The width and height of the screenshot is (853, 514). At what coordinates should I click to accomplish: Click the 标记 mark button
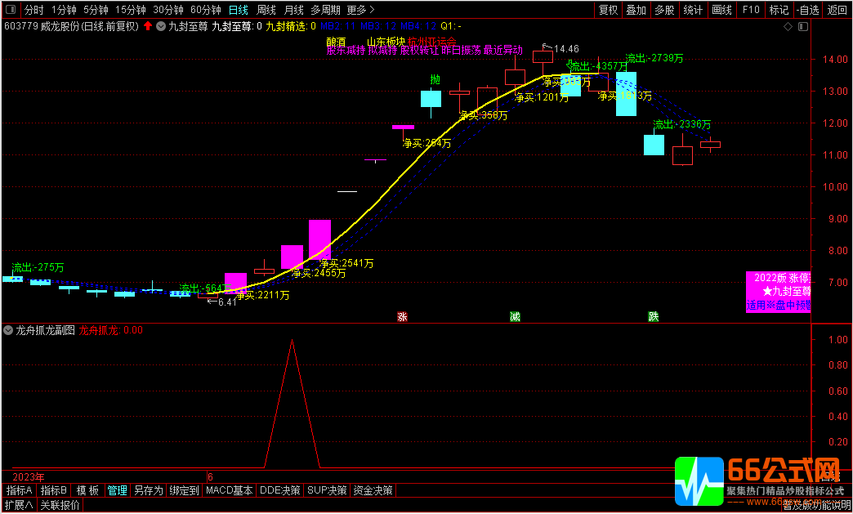click(x=779, y=10)
